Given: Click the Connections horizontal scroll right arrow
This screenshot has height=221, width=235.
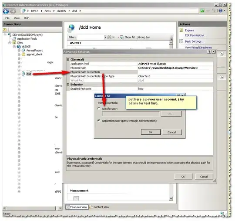Looking at the screenshot, I should (x=60, y=208).
